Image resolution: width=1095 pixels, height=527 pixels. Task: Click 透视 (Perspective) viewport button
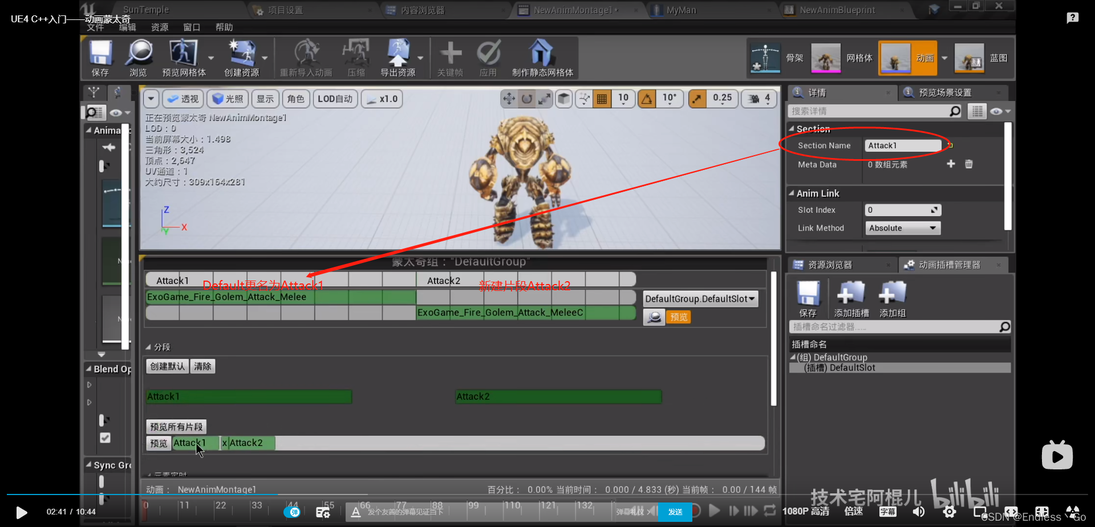pos(183,99)
